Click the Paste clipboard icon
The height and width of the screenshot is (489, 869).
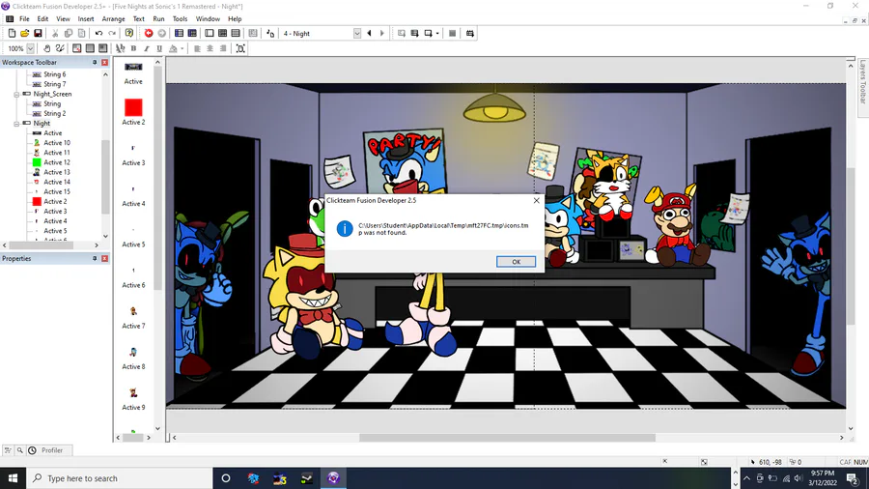tap(81, 33)
